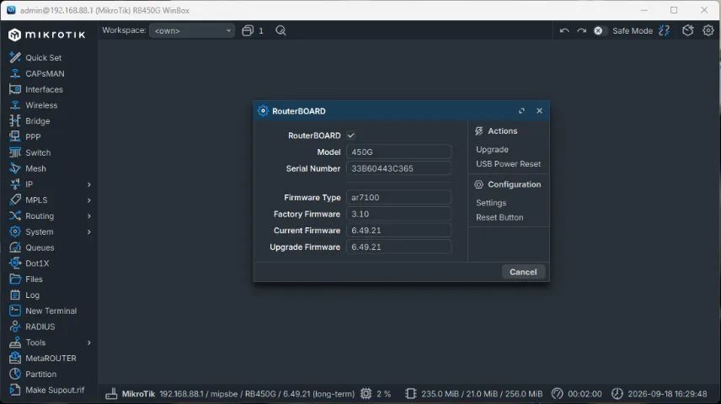This screenshot has height=404, width=721.
Task: Open the Wireless menu icon
Action: [x=14, y=105]
